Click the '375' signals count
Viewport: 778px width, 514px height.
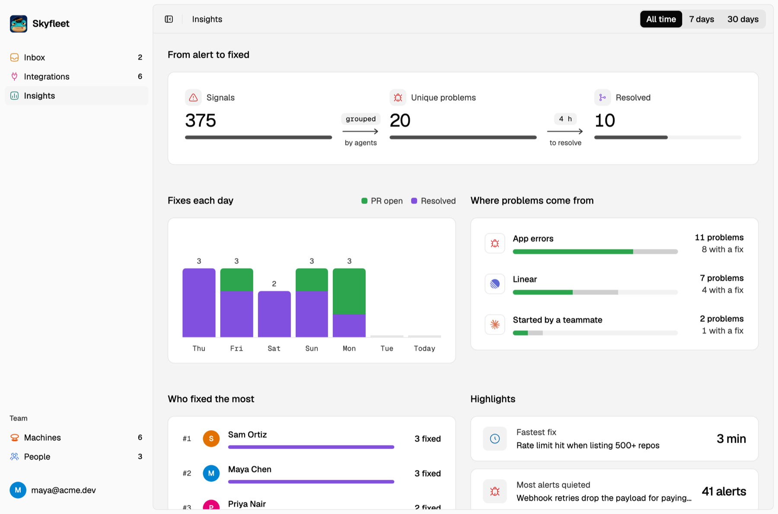coord(201,121)
